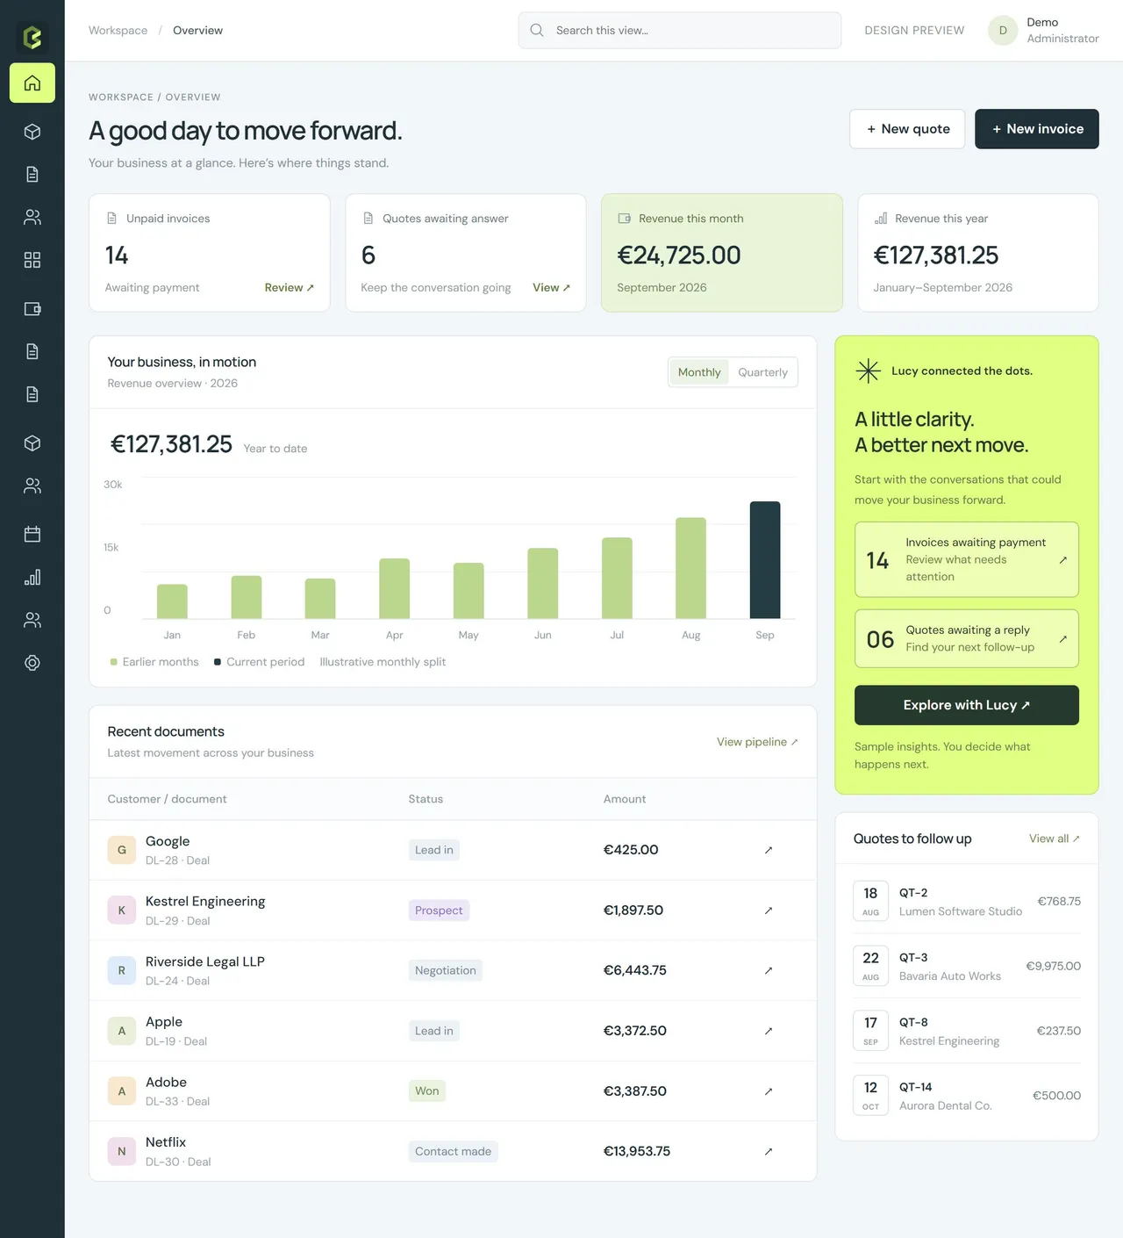
Task: Click the K avatar for Kestrel Engineering
Action: 122,911
